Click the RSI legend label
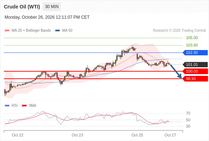209x141 pixels. [x=15, y=106]
